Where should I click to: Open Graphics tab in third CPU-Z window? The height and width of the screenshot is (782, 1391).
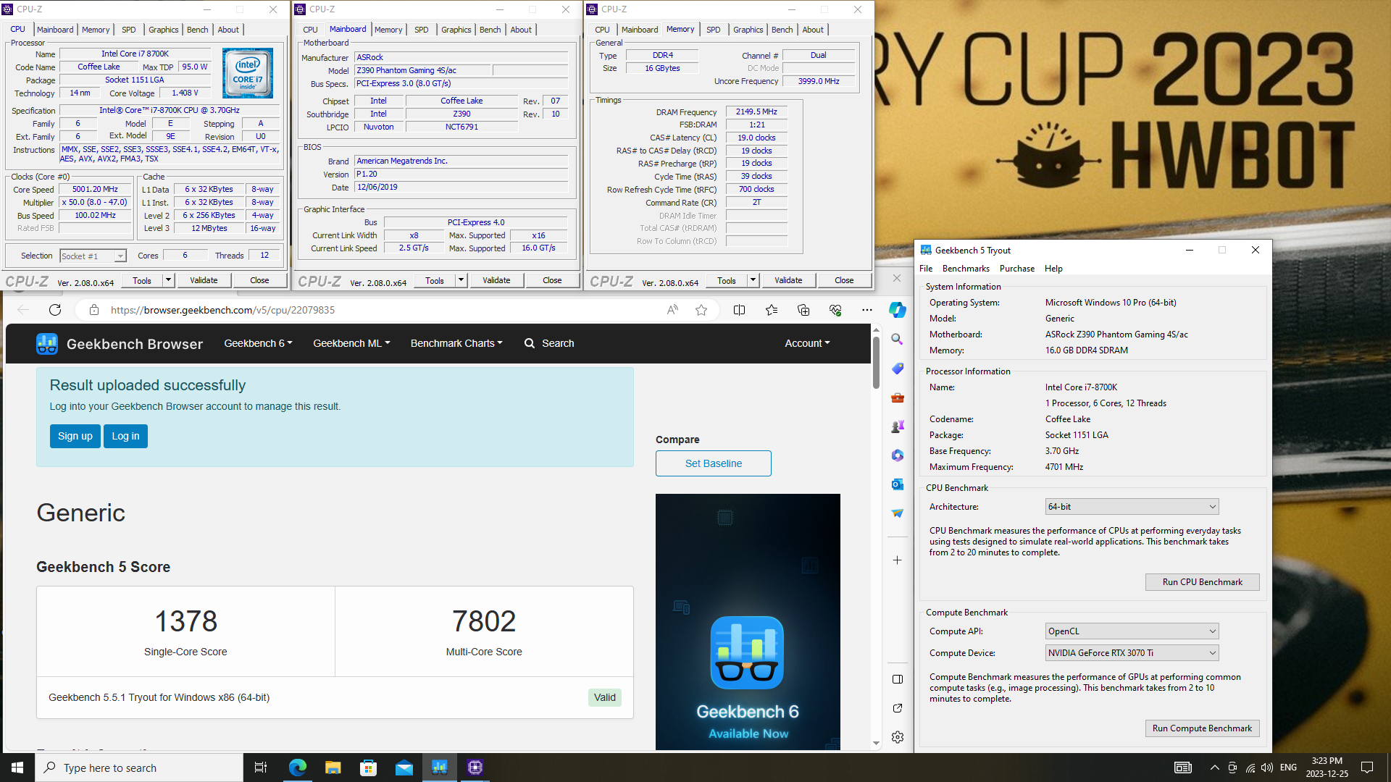click(748, 30)
